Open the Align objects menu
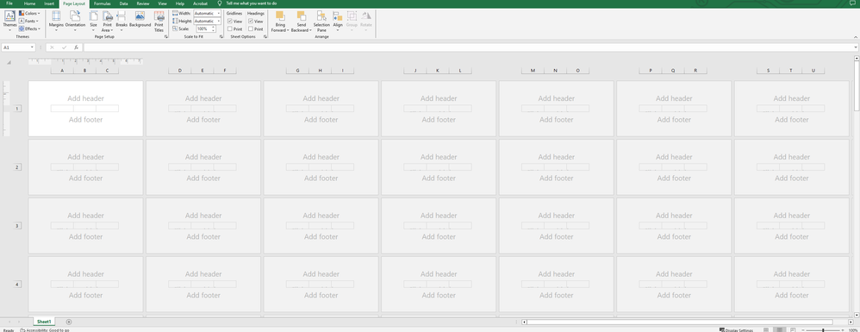 [x=338, y=21]
